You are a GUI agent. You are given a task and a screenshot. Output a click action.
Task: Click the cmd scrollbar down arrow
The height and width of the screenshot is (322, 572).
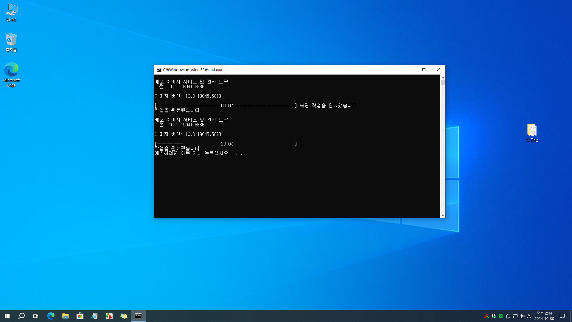[x=443, y=215]
